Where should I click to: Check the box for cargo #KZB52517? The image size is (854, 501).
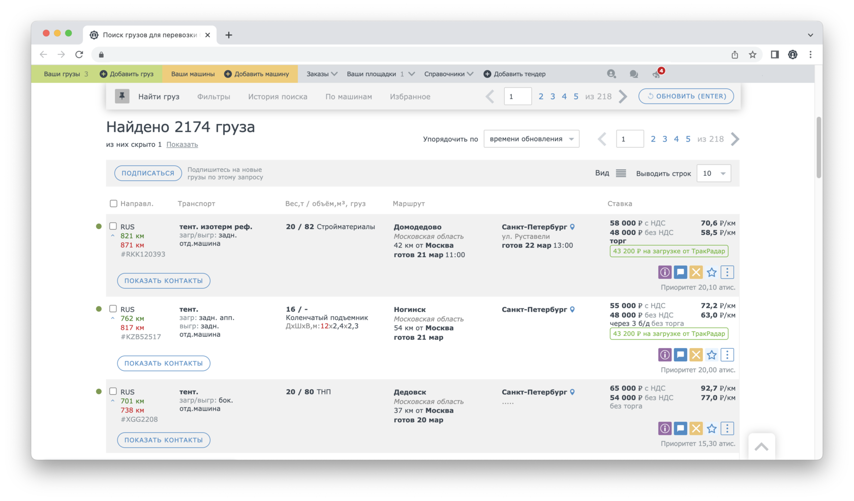pyautogui.click(x=113, y=308)
